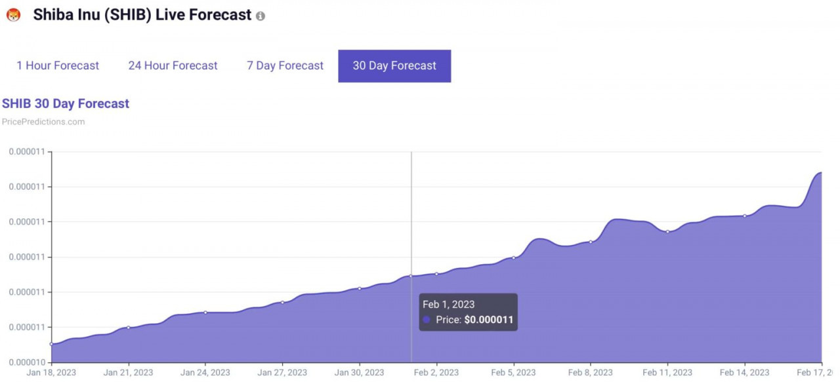Switch to the 1 Hour Forecast tab
The height and width of the screenshot is (382, 840).
pos(58,66)
